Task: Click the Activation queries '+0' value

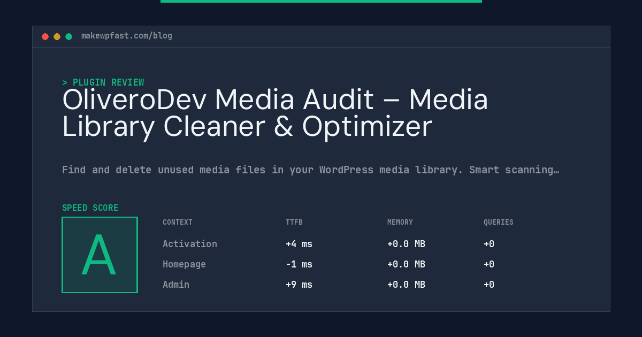Action: (489, 244)
